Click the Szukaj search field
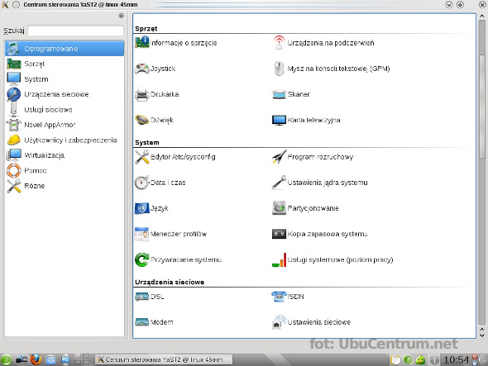Viewport: 488px width, 366px height. point(75,31)
